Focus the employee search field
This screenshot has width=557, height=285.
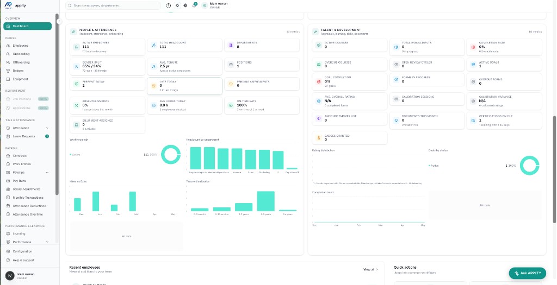113,5
